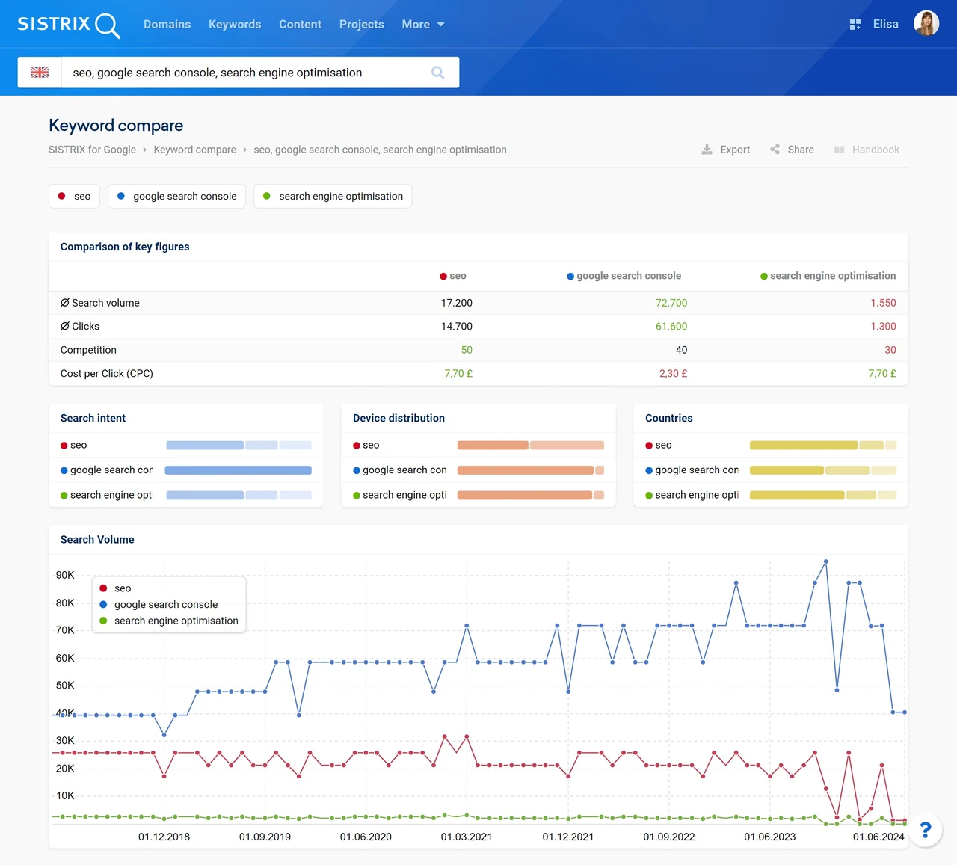The image size is (957, 865).
Task: Open the Keywords menu item
Action: pyautogui.click(x=235, y=25)
